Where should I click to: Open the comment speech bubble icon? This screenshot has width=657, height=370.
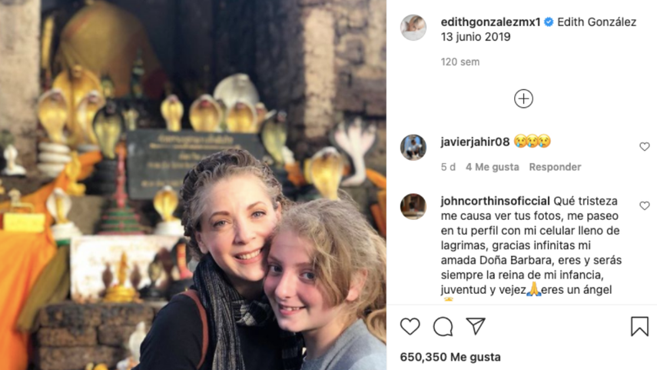click(x=443, y=326)
